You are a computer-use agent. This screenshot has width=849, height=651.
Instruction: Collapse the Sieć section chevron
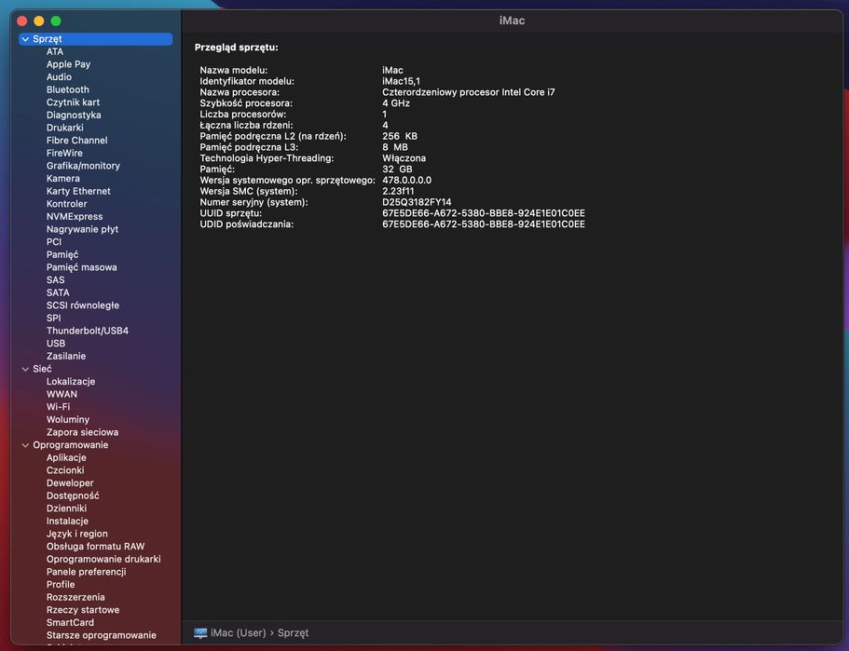pyautogui.click(x=25, y=369)
